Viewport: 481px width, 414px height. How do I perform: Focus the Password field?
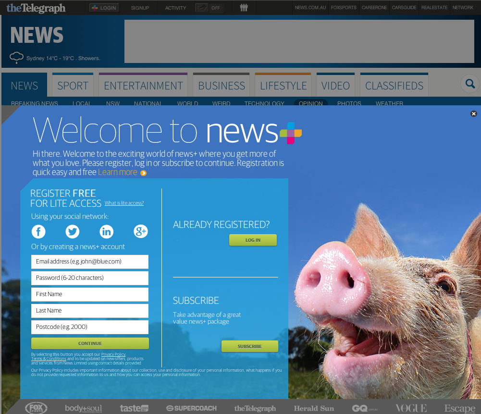click(x=89, y=278)
